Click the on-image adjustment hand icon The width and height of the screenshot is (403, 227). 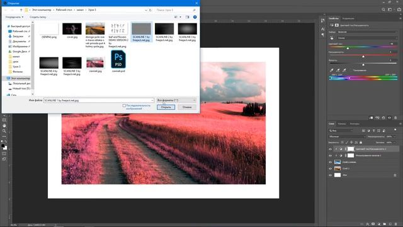coord(332,38)
